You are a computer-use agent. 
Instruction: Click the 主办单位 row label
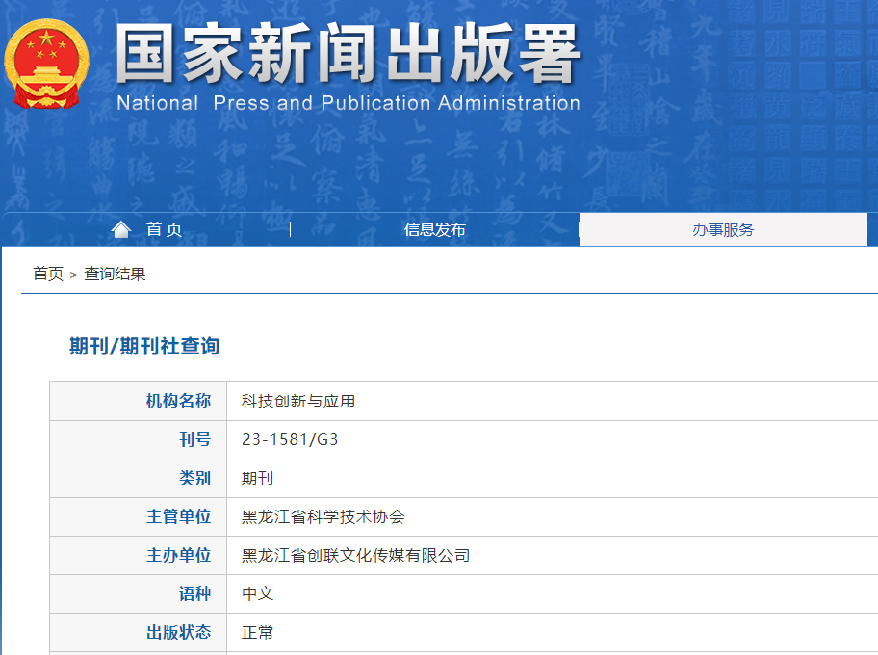[178, 556]
